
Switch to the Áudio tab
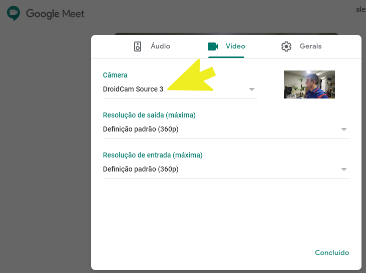[160, 46]
